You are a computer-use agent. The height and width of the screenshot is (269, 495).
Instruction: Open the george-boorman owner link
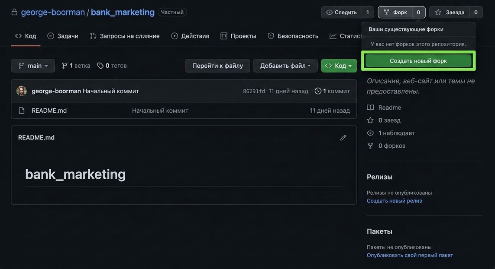(x=53, y=12)
